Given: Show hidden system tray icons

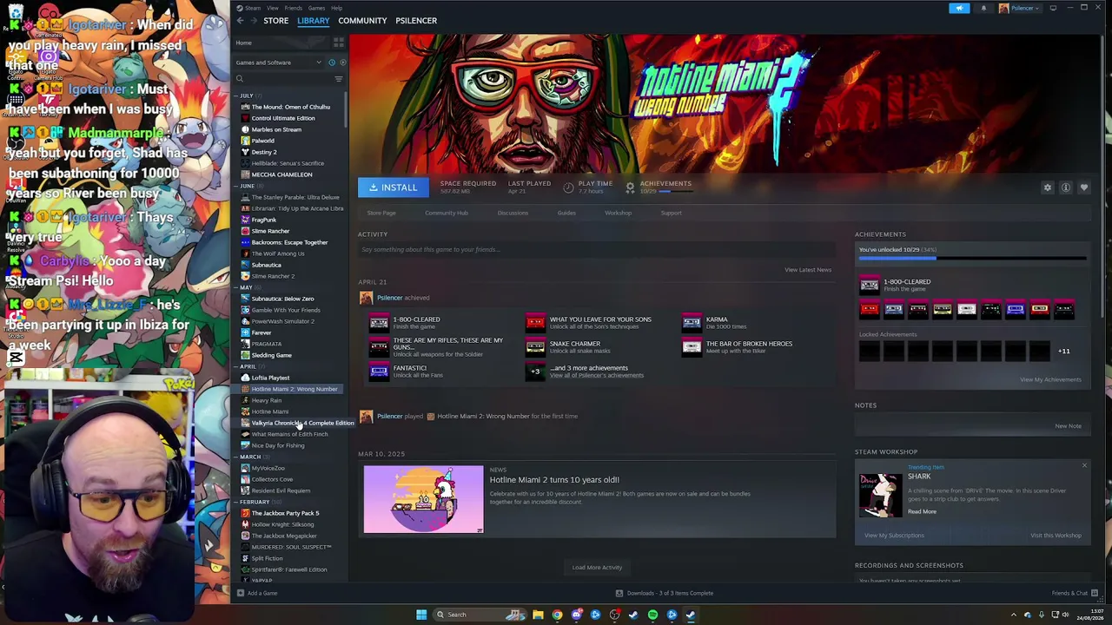Looking at the screenshot, I should click(x=1013, y=615).
